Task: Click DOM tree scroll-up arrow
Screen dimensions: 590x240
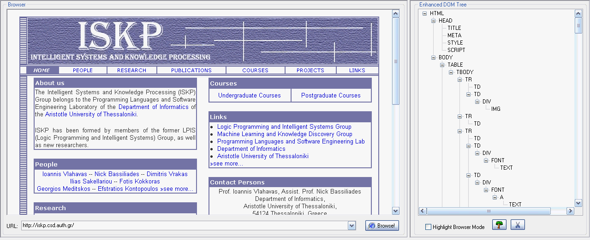Action: point(578,14)
